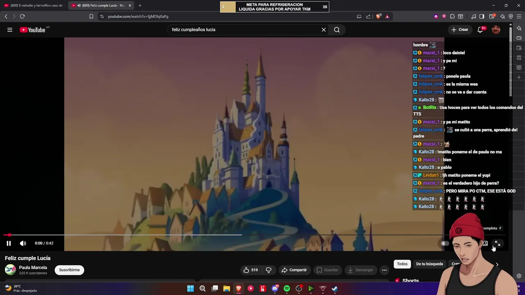
Task: Open the Brave wallet toolbar icon
Action: point(493,16)
